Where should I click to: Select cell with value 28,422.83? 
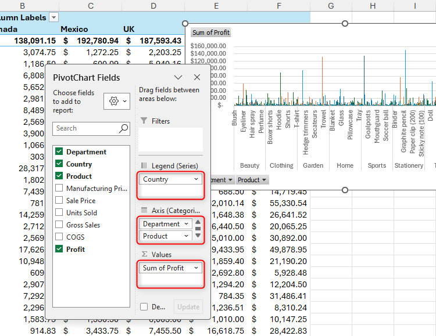(279, 331)
